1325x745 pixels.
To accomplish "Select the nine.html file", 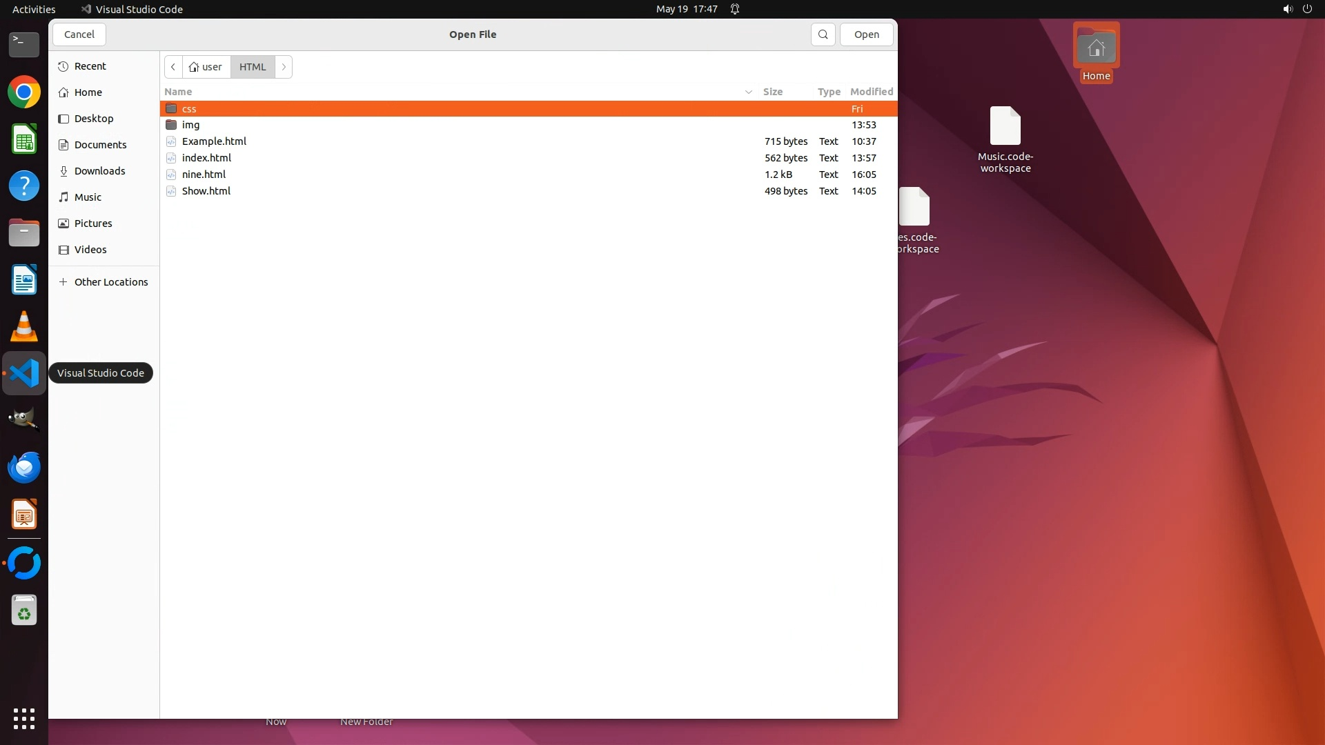I will click(204, 175).
